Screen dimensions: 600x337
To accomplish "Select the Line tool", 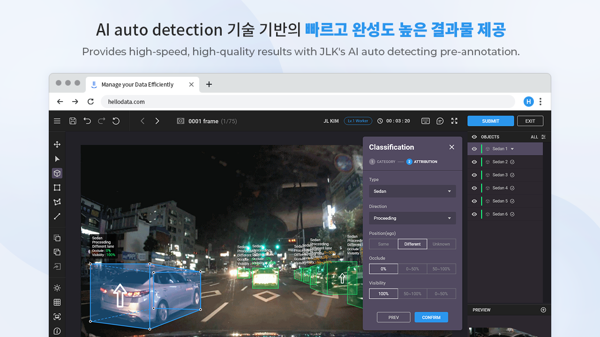I will click(x=57, y=216).
